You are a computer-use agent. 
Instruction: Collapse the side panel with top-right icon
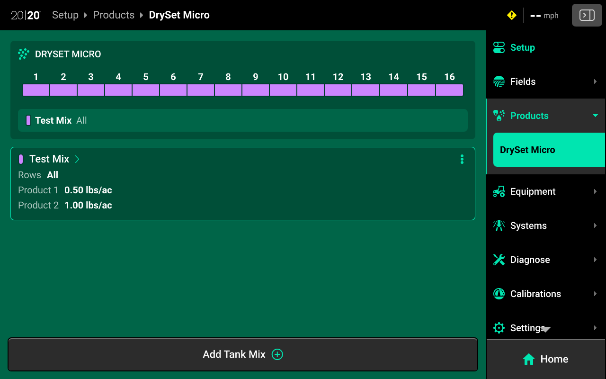[587, 16]
